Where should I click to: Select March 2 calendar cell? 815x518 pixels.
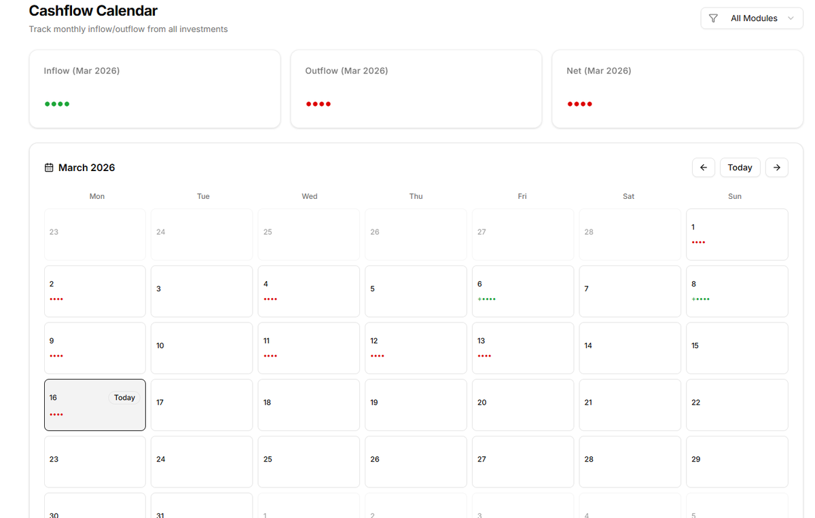(95, 291)
